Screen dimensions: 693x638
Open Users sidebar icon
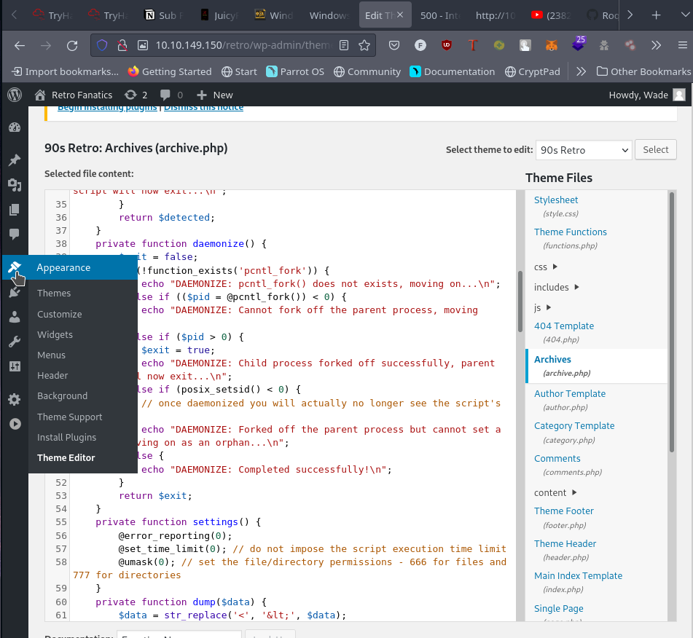15,316
